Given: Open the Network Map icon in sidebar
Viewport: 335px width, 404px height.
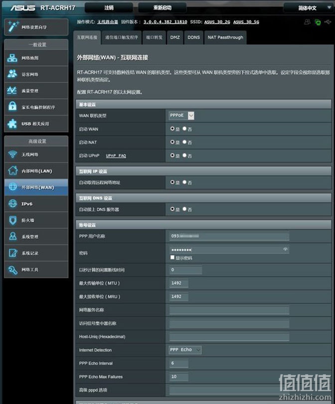Looking at the screenshot, I should (x=12, y=58).
